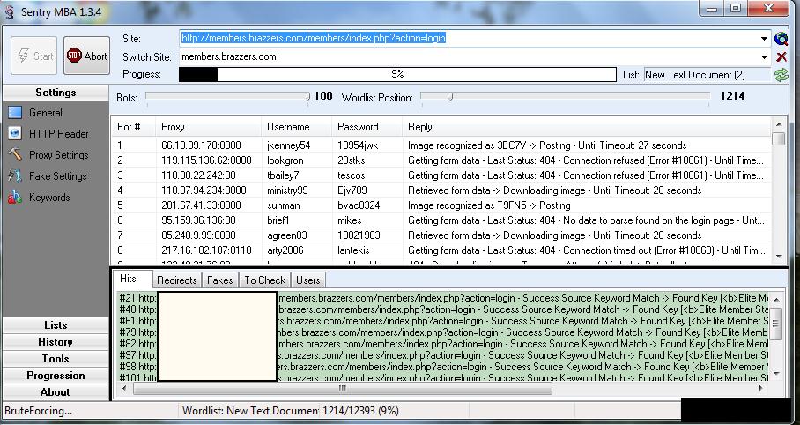800x425 pixels.
Task: Click the hits list scrollbar down arrow
Action: pyautogui.click(x=776, y=374)
